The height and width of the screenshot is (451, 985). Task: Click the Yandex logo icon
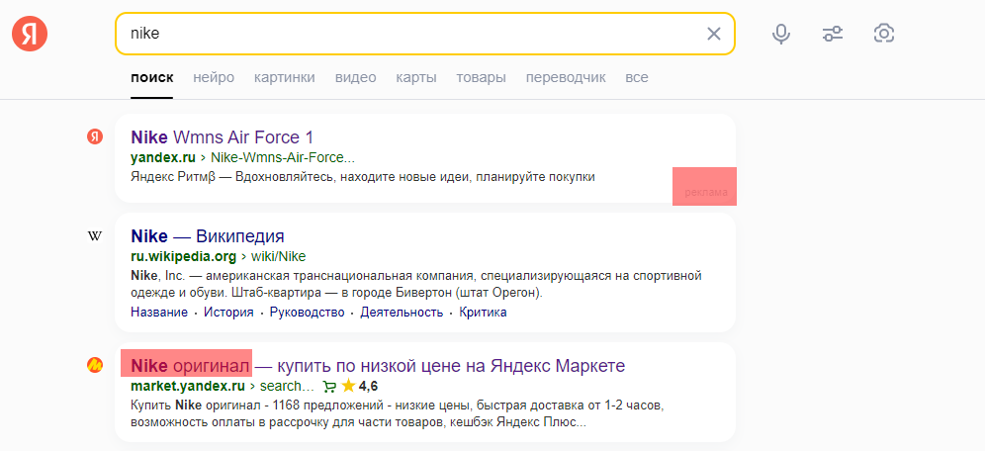[30, 34]
